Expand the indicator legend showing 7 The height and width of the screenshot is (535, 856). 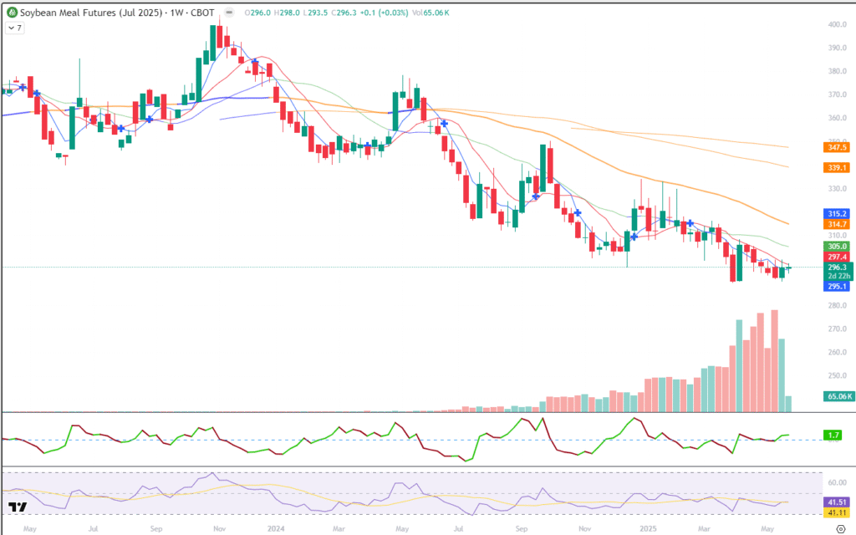15,28
